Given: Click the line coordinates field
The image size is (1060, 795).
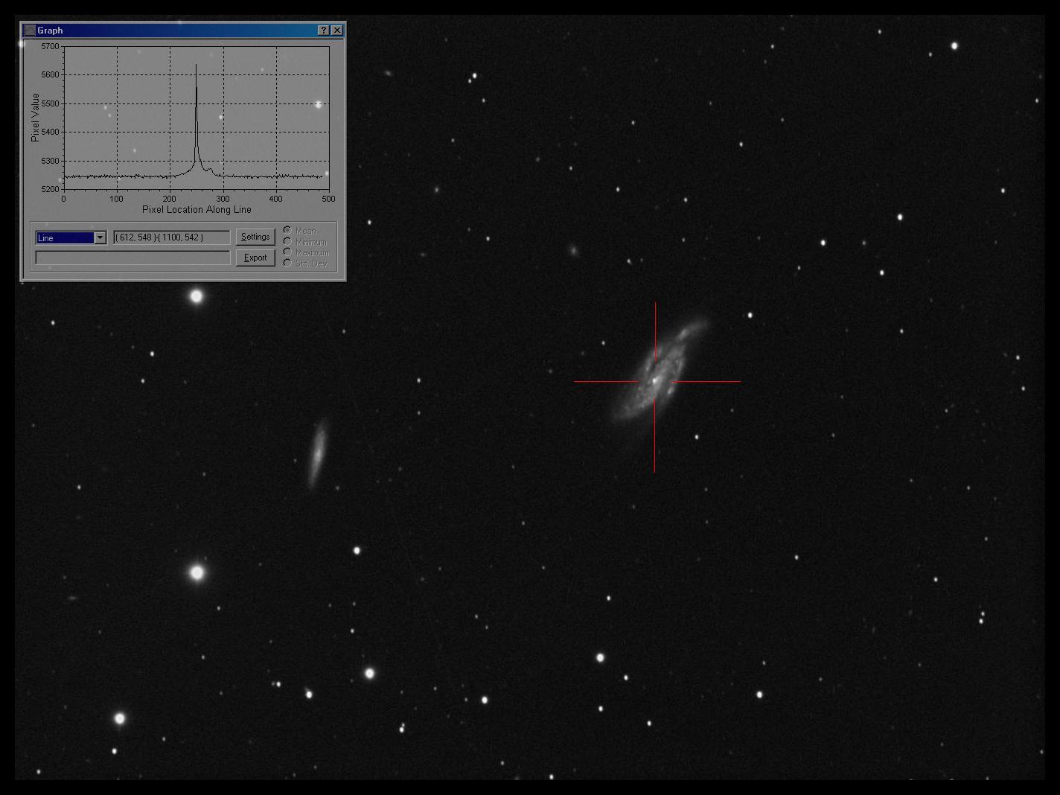Looking at the screenshot, I should pos(171,237).
